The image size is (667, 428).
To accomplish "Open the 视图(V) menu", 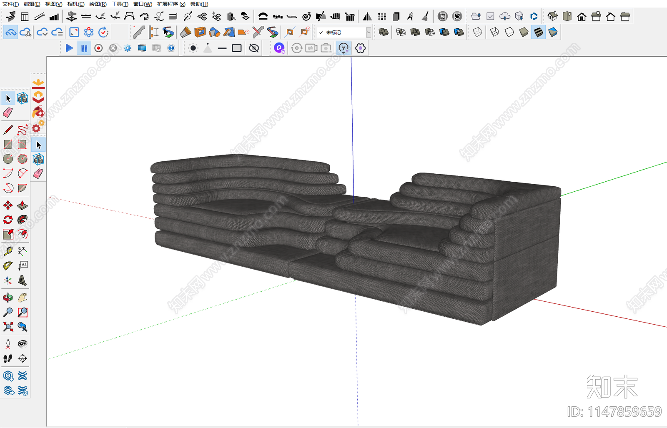I will pyautogui.click(x=53, y=4).
